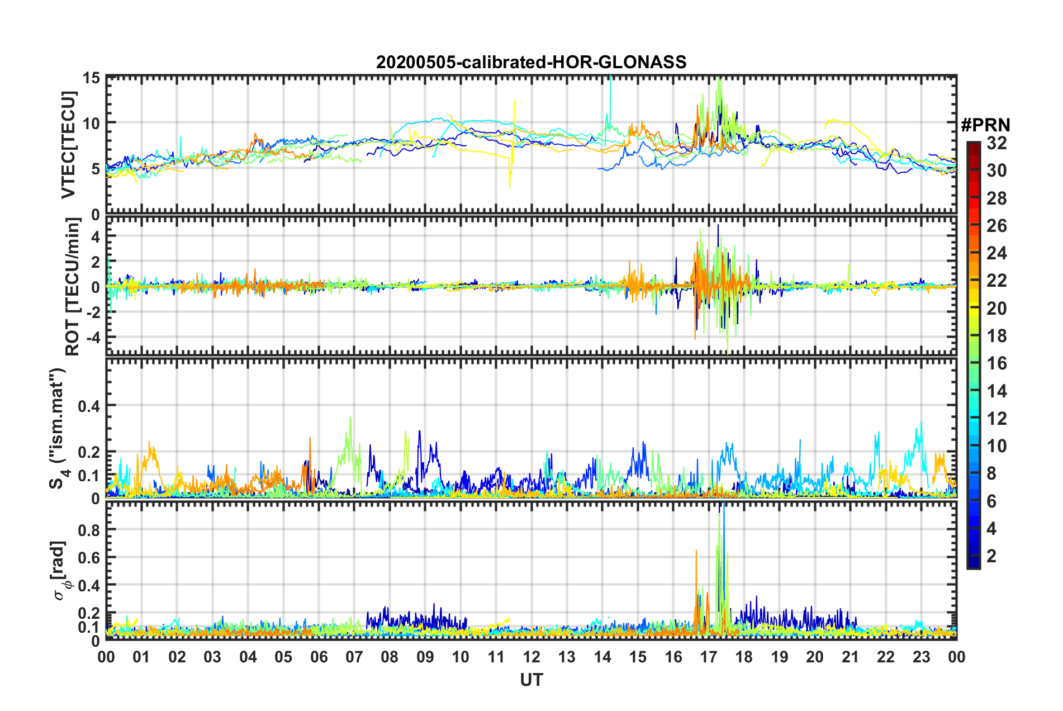Click x-axis hour label 23
Screen dimensions: 1063x711
pyautogui.click(x=922, y=657)
